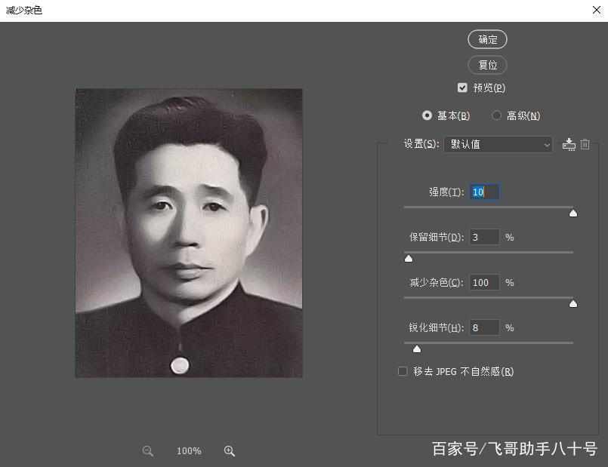Viewport: 608px width, 467px height.
Task: Click the portrait preview image
Action: pyautogui.click(x=188, y=232)
